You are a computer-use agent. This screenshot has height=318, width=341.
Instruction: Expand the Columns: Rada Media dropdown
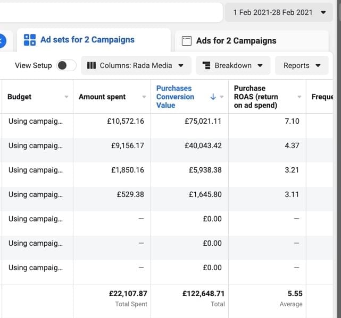(x=136, y=65)
